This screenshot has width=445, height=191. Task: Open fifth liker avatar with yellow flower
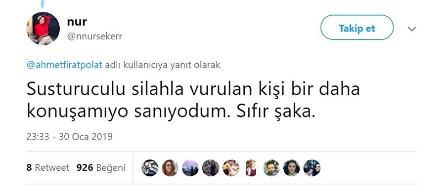(x=231, y=168)
